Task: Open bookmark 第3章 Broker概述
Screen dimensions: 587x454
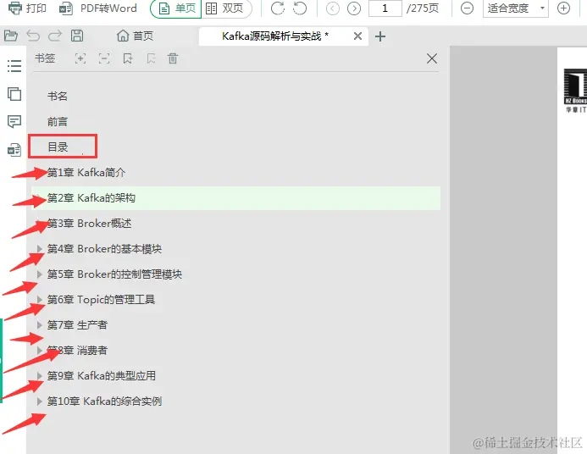Action: [89, 223]
